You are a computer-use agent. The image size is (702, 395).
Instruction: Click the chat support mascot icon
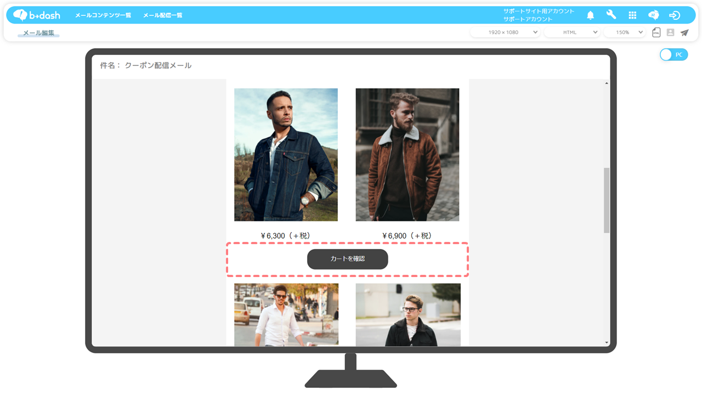653,15
